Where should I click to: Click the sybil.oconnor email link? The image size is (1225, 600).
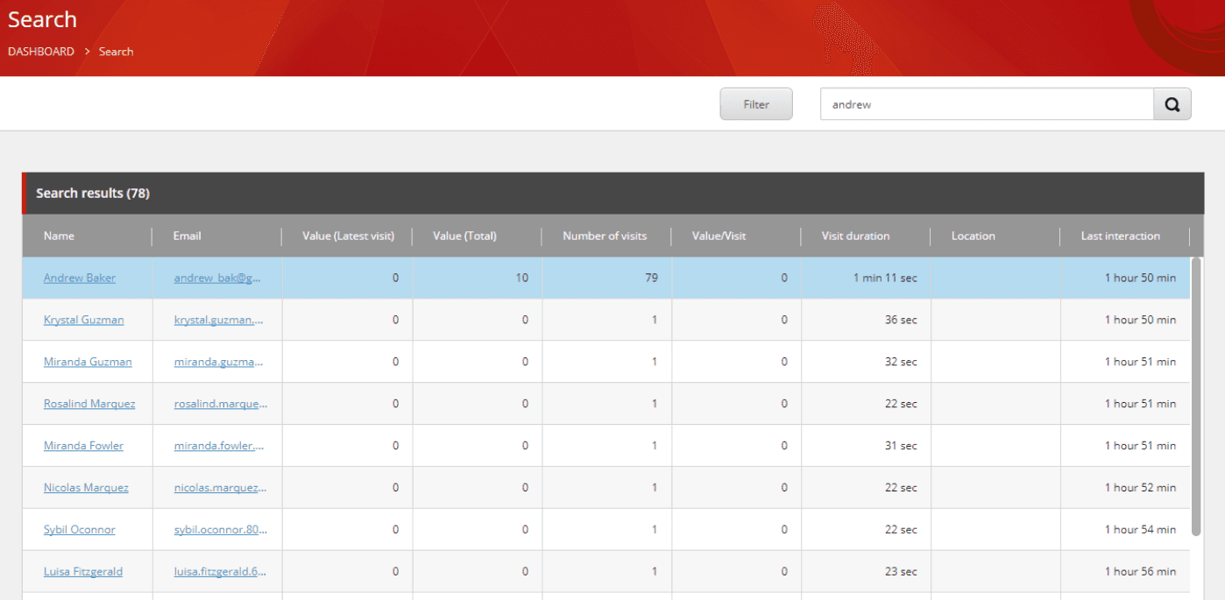pos(221,530)
